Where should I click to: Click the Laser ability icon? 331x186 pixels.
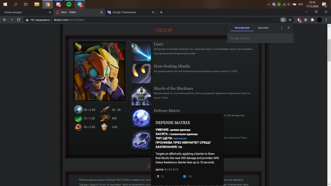click(141, 51)
